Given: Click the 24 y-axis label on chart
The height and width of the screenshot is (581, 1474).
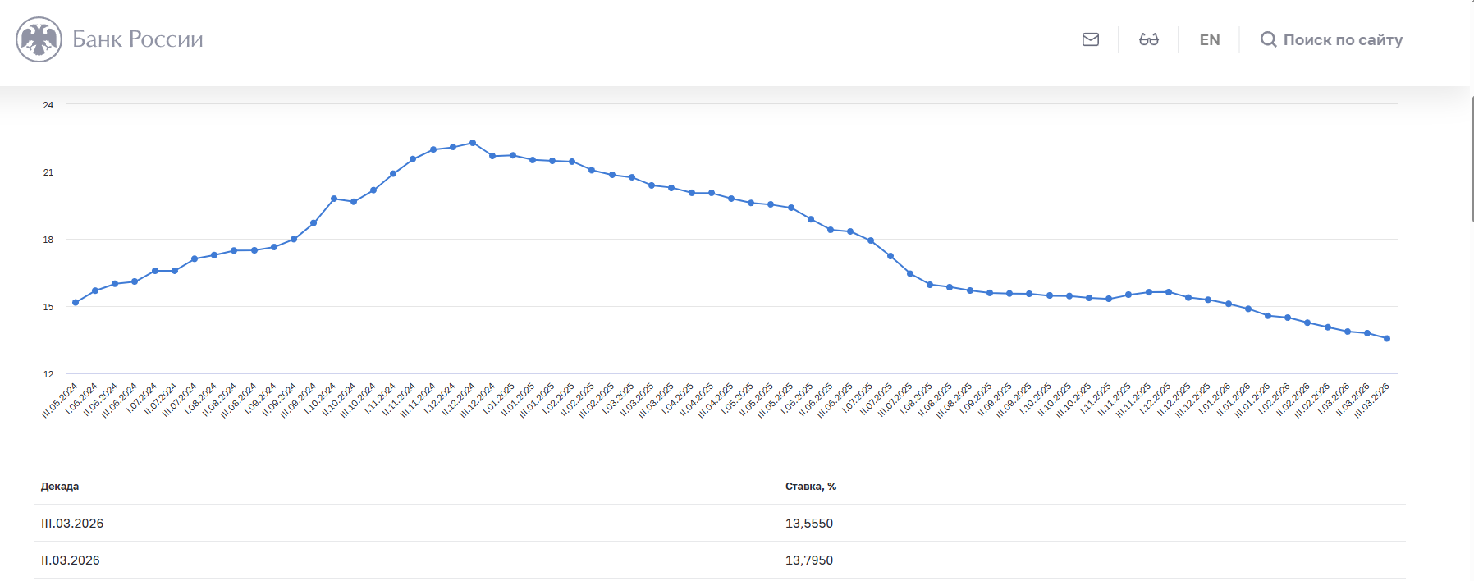Looking at the screenshot, I should coord(48,105).
